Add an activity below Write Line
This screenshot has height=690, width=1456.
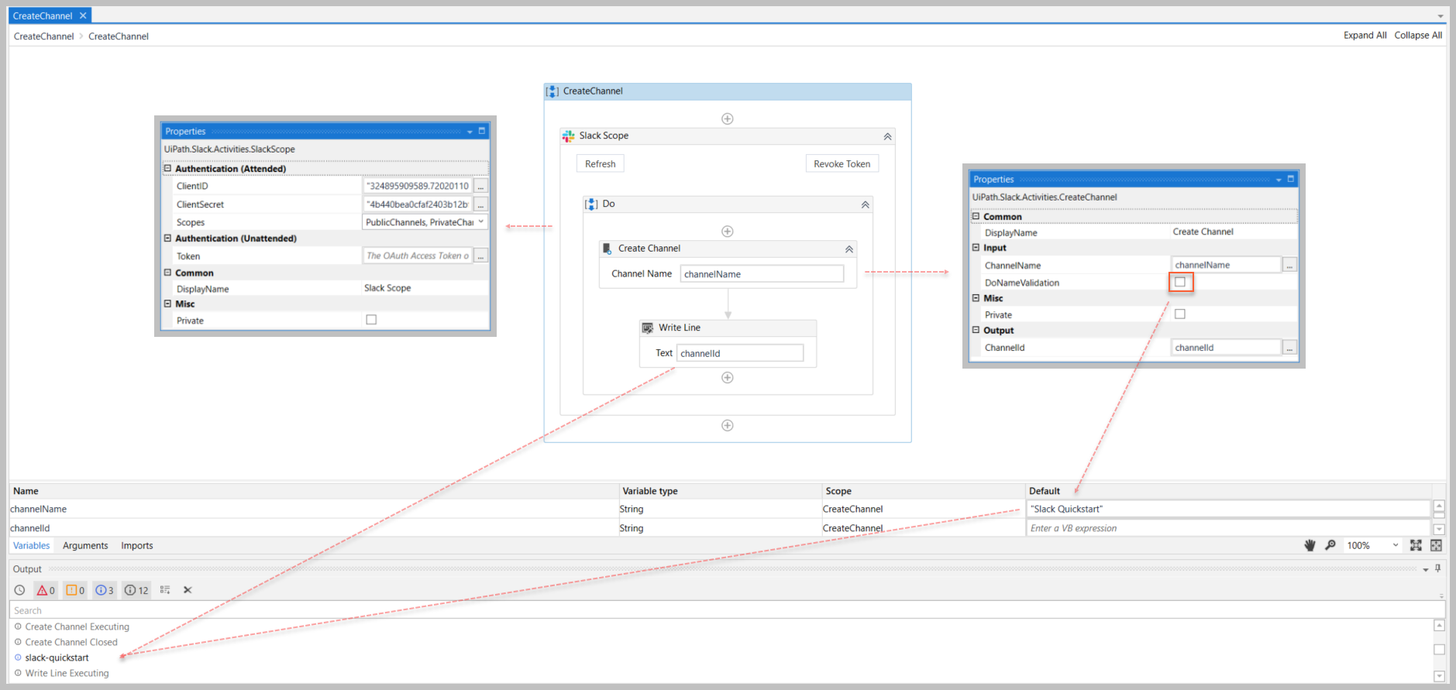pos(728,378)
